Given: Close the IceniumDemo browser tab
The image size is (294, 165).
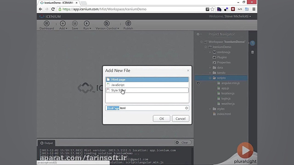Looking at the screenshot, I should (77, 3).
